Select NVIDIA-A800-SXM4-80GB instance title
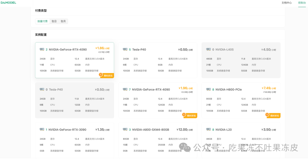Screen dimensions: 308x160 coord(151,130)
